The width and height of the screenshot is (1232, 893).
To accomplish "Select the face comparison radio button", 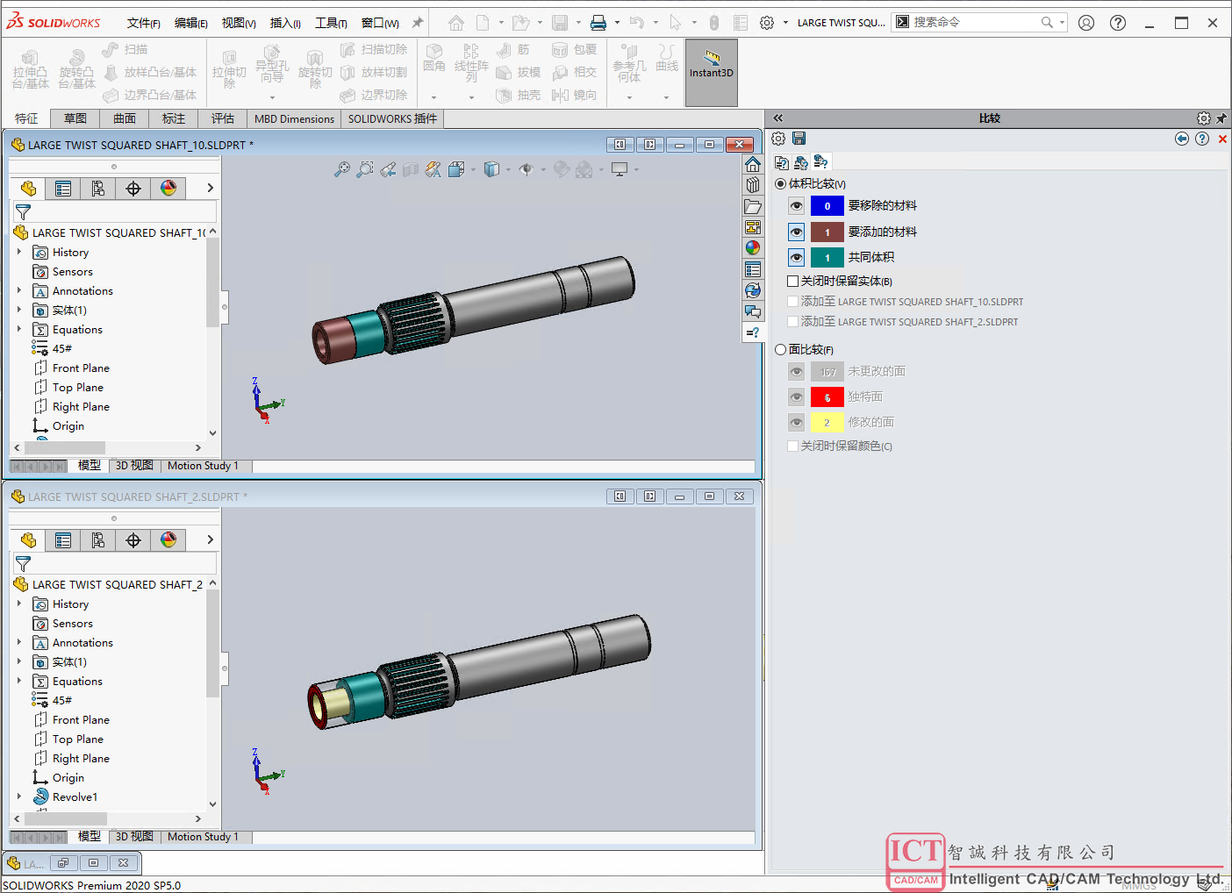I will [x=780, y=349].
